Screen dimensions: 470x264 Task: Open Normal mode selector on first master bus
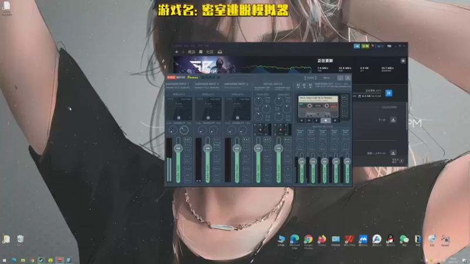coord(300,131)
